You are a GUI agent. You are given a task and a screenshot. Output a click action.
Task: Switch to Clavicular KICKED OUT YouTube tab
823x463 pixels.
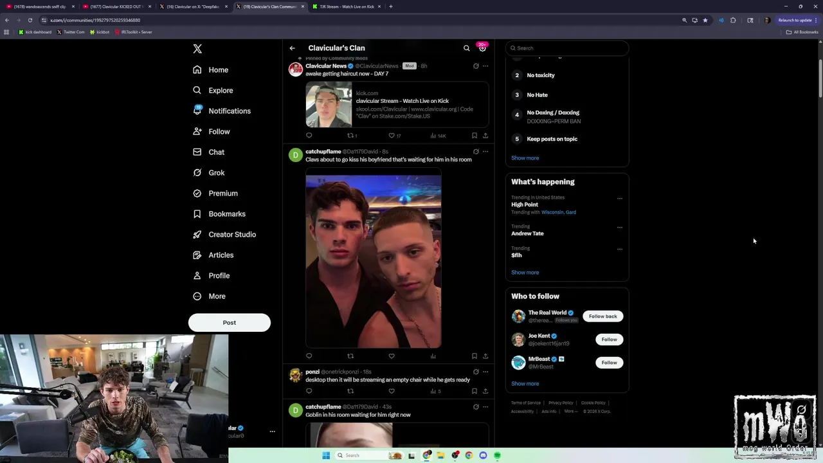(116, 6)
